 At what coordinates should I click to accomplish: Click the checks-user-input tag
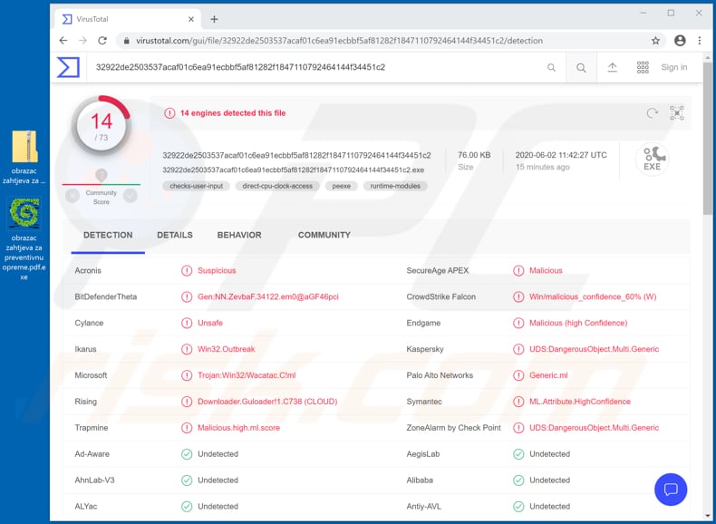click(x=197, y=186)
